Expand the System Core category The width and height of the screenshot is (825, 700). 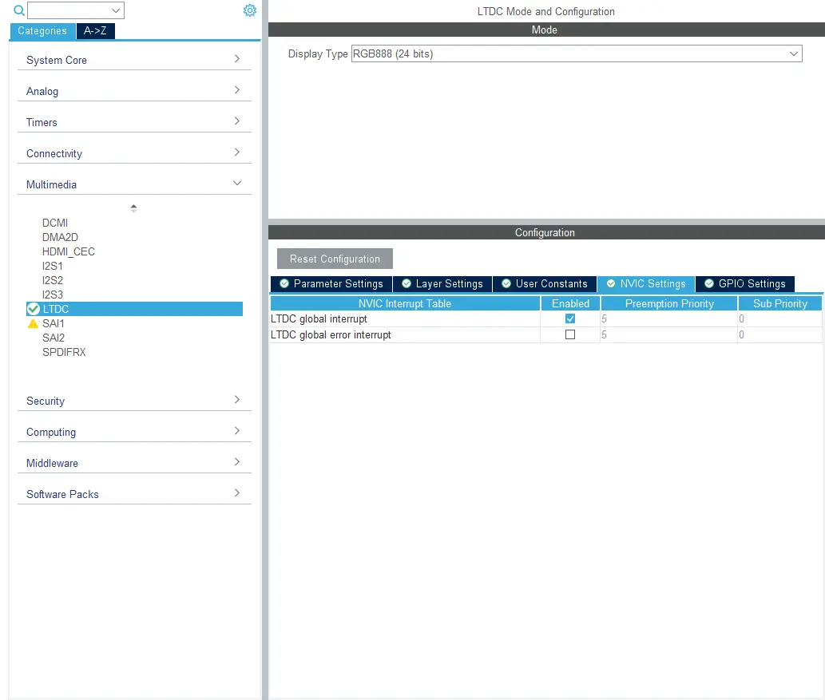click(x=134, y=60)
